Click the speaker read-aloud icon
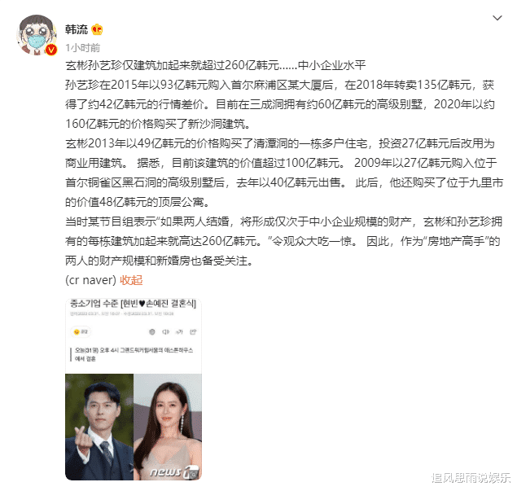The height and width of the screenshot is (491, 517). coord(165,331)
